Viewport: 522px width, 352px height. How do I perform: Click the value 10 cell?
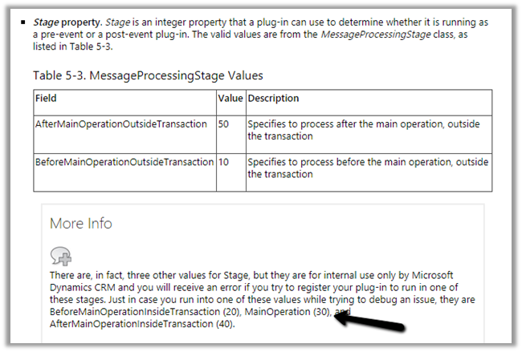pos(224,163)
